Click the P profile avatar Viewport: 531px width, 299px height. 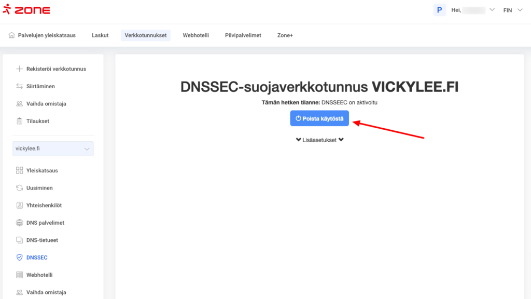[x=439, y=10]
